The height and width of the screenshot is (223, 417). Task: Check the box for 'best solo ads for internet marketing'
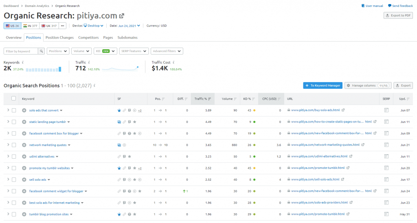click(14, 203)
